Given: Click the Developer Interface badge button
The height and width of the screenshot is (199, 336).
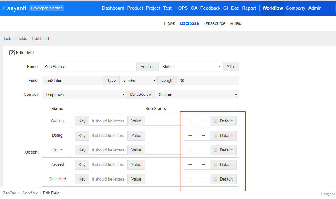Looking at the screenshot, I should (x=47, y=8).
